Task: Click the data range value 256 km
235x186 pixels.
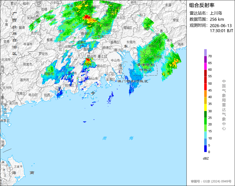Action: pyautogui.click(x=217, y=19)
